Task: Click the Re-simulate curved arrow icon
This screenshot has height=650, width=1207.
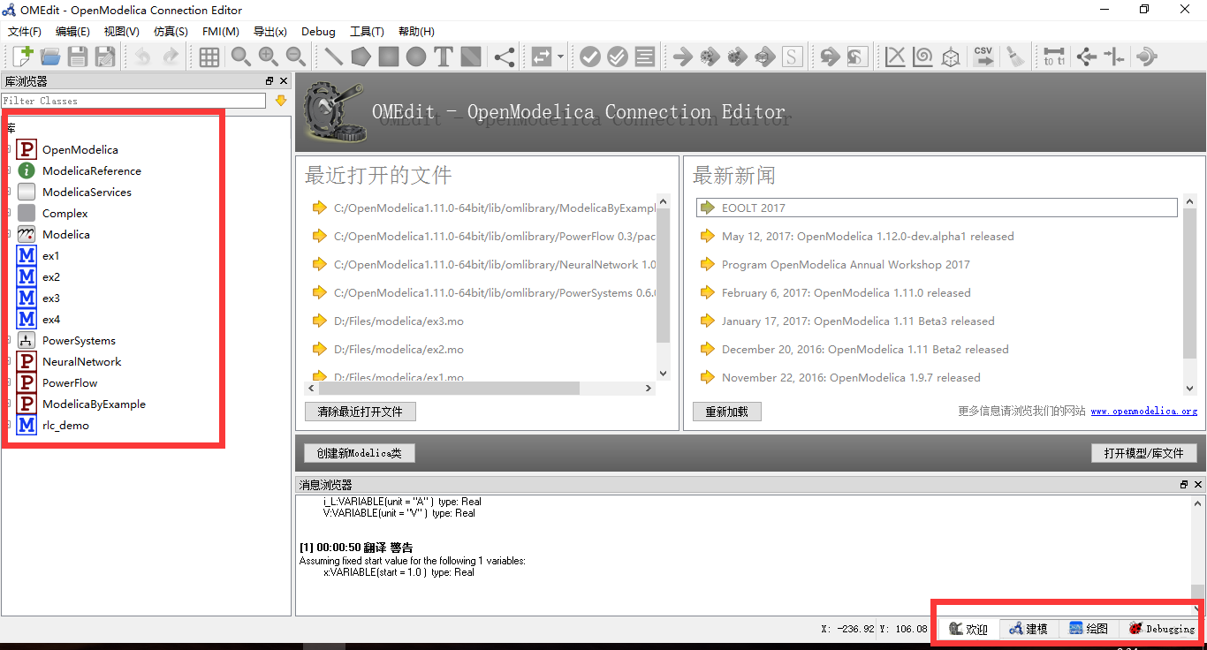Action: 829,57
